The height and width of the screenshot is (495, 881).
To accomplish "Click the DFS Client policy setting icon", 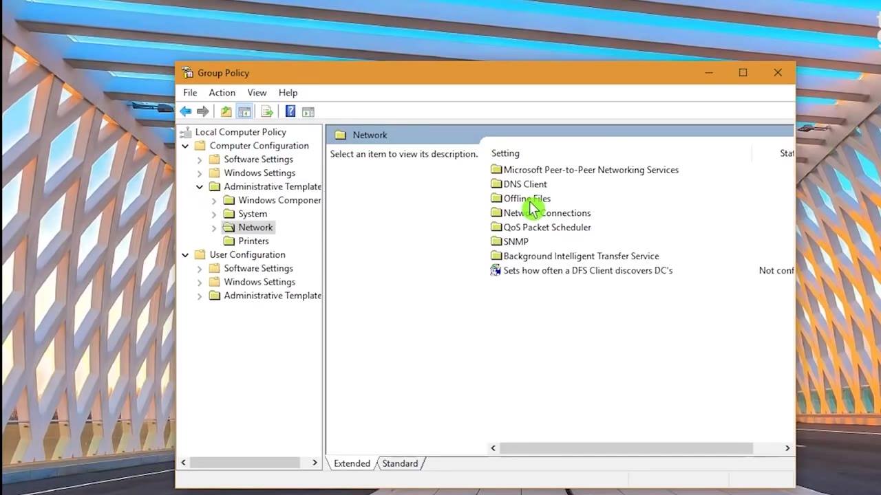I will pyautogui.click(x=496, y=270).
